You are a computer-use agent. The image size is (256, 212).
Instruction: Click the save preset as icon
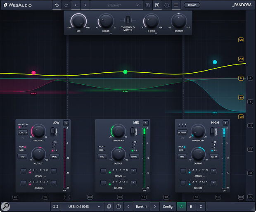point(157,5)
